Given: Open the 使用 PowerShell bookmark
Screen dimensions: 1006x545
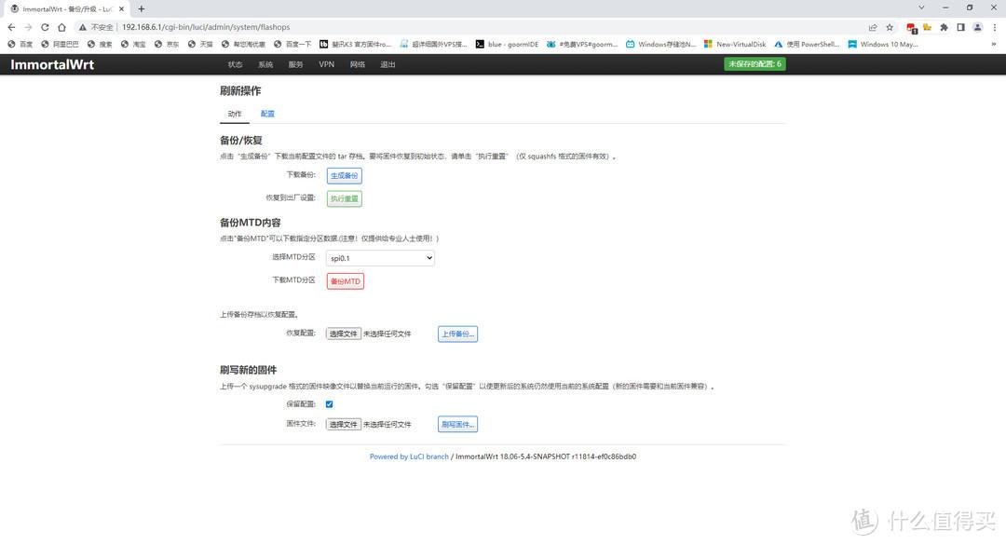Looking at the screenshot, I should [x=807, y=45].
